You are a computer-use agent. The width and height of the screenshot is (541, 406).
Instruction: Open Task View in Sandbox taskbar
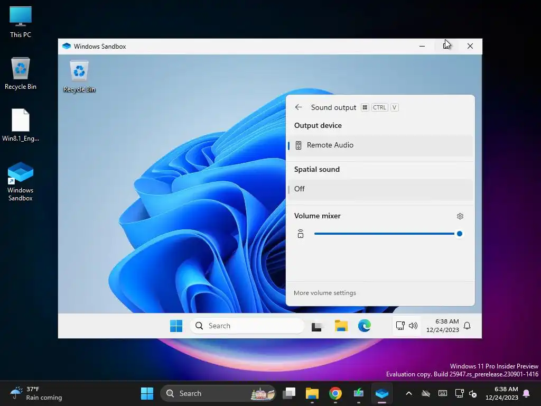(317, 326)
